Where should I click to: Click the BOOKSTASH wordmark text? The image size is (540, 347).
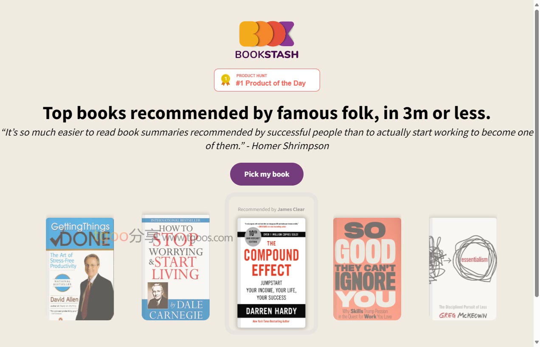coord(267,55)
